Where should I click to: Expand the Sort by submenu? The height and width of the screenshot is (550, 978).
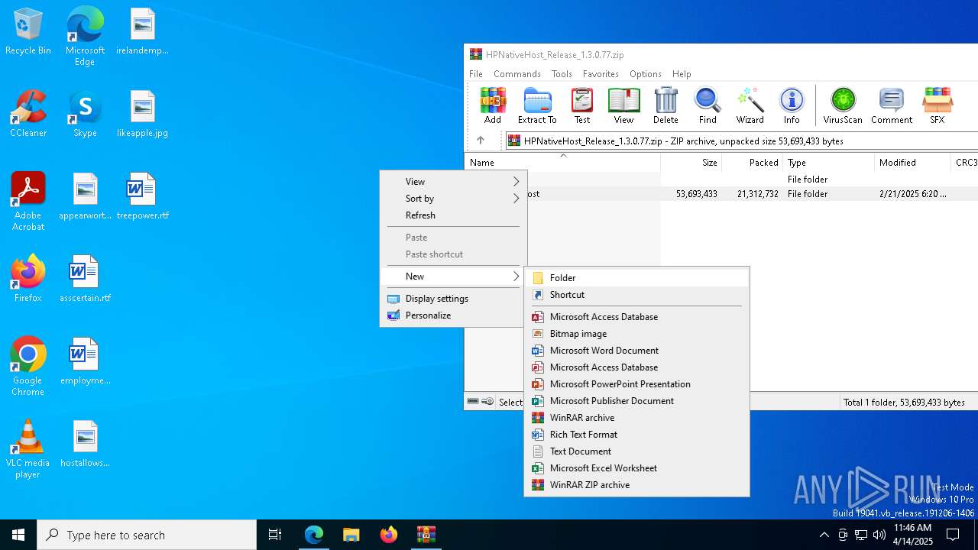[453, 198]
